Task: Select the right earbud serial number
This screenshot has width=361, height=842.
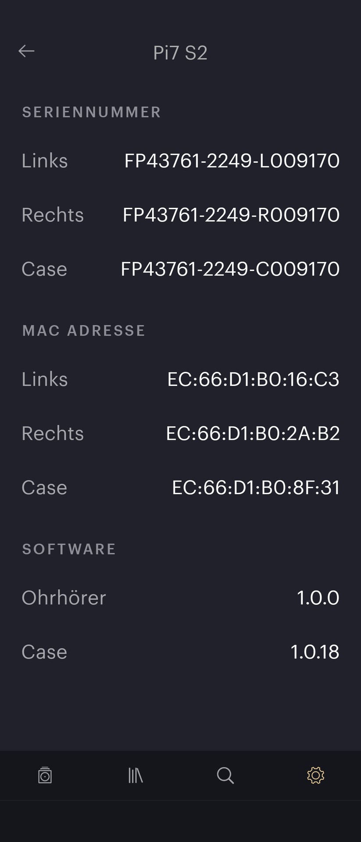Action: pos(231,215)
